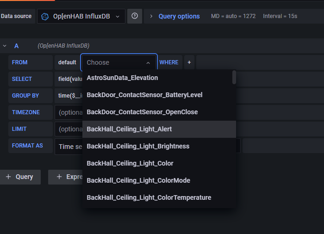324x234 pixels.
Task: Click the OpenHAB InfluxDB data source logo
Action: coord(45,16)
